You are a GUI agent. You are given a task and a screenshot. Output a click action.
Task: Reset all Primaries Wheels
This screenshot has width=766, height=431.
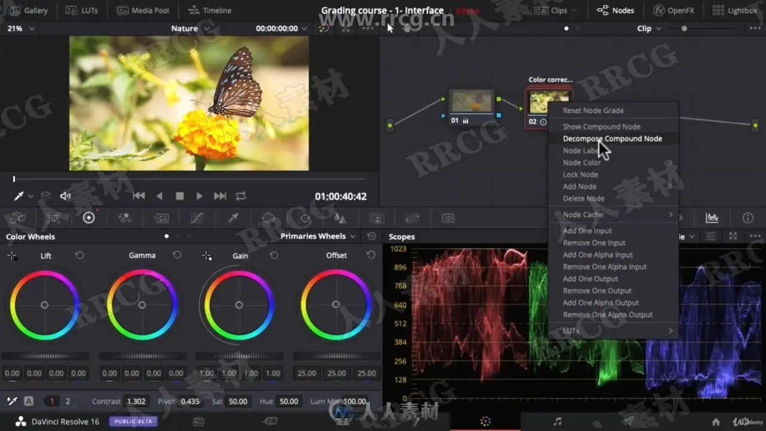(x=372, y=236)
